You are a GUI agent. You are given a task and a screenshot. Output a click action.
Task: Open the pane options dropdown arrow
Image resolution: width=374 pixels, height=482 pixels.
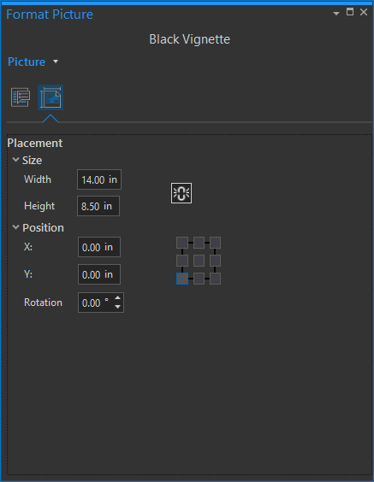tap(336, 13)
